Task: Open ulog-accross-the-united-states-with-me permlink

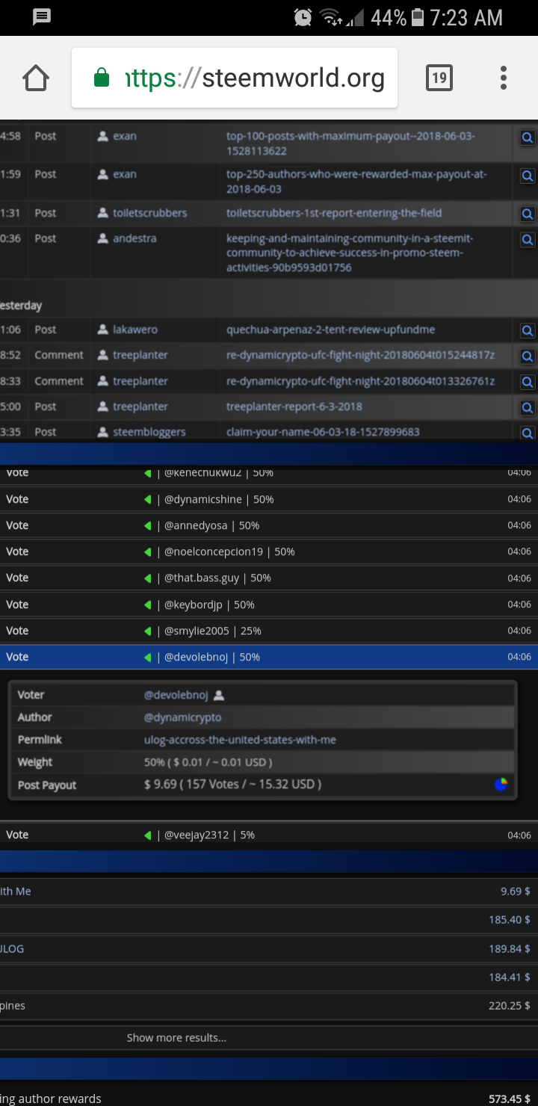Action: click(x=240, y=740)
